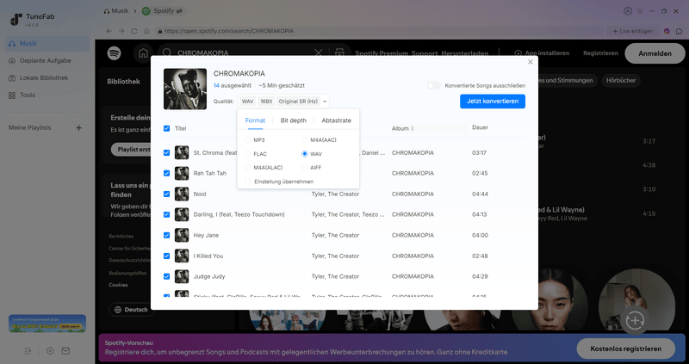Screen dimensions: 689x364
Task: Select the AIFF format option
Action: point(305,168)
